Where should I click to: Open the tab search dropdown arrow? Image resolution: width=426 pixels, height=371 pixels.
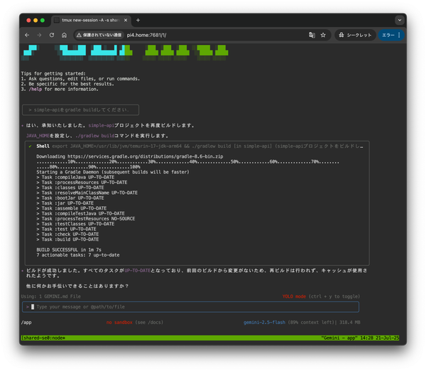(x=400, y=20)
